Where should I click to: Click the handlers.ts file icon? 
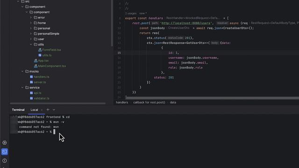click(x=31, y=77)
